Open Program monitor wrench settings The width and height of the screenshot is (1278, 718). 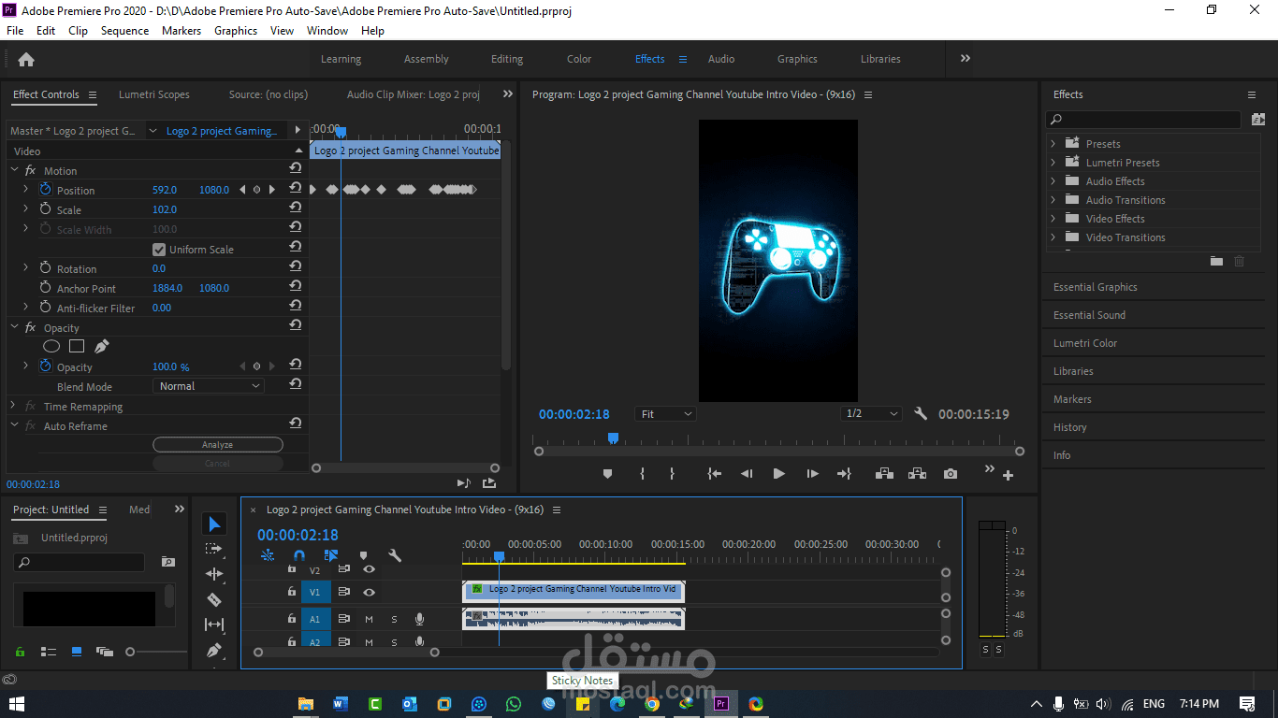click(x=921, y=414)
